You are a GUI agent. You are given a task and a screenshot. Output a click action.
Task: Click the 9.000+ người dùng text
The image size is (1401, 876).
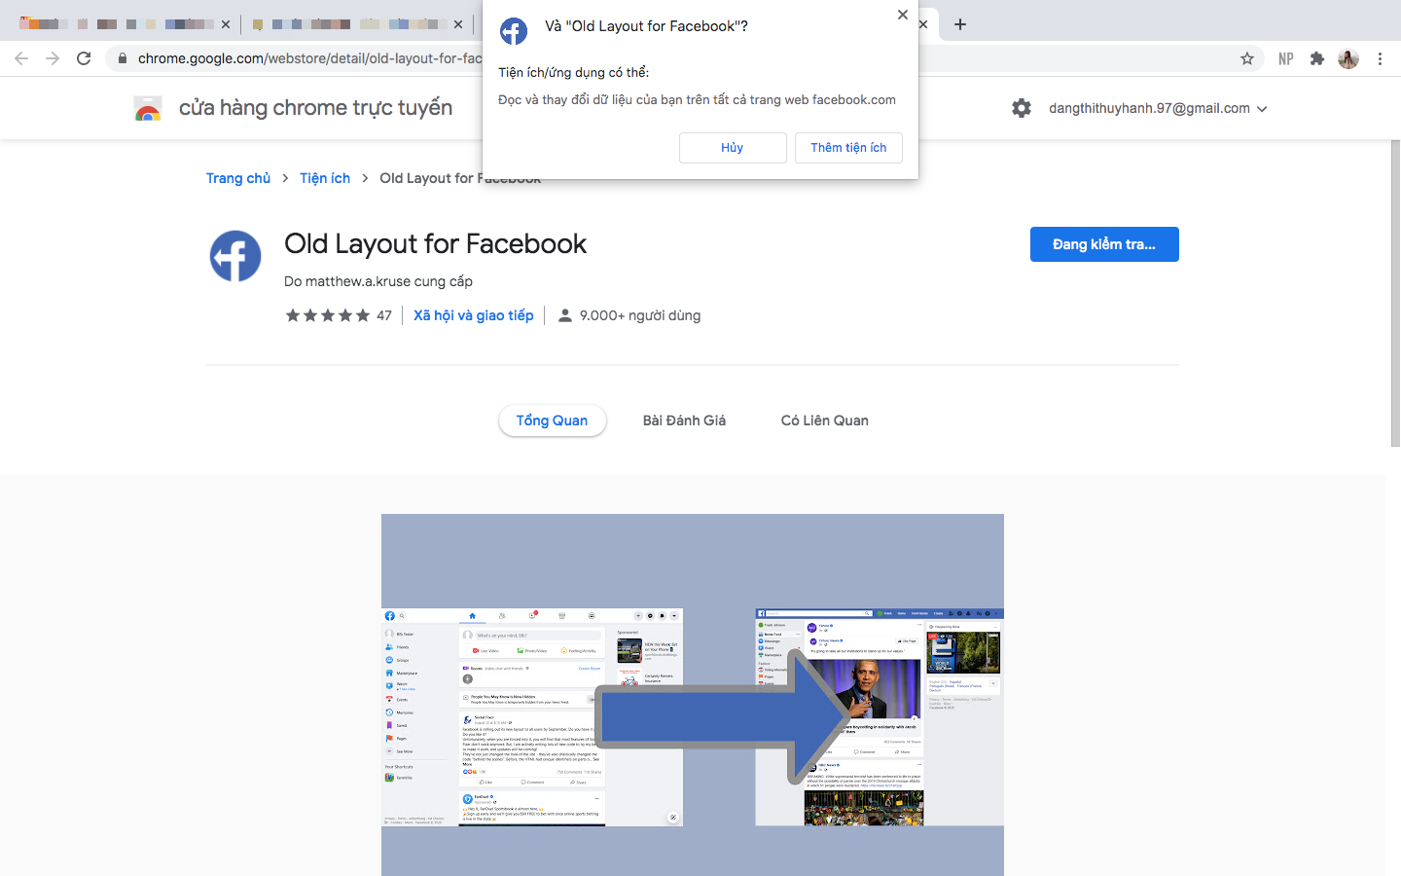click(640, 315)
